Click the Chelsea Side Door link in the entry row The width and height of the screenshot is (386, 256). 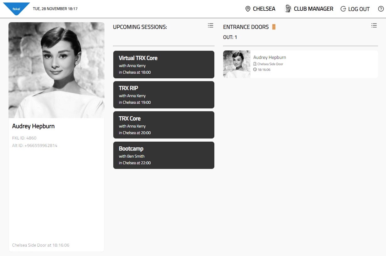pyautogui.click(x=270, y=64)
